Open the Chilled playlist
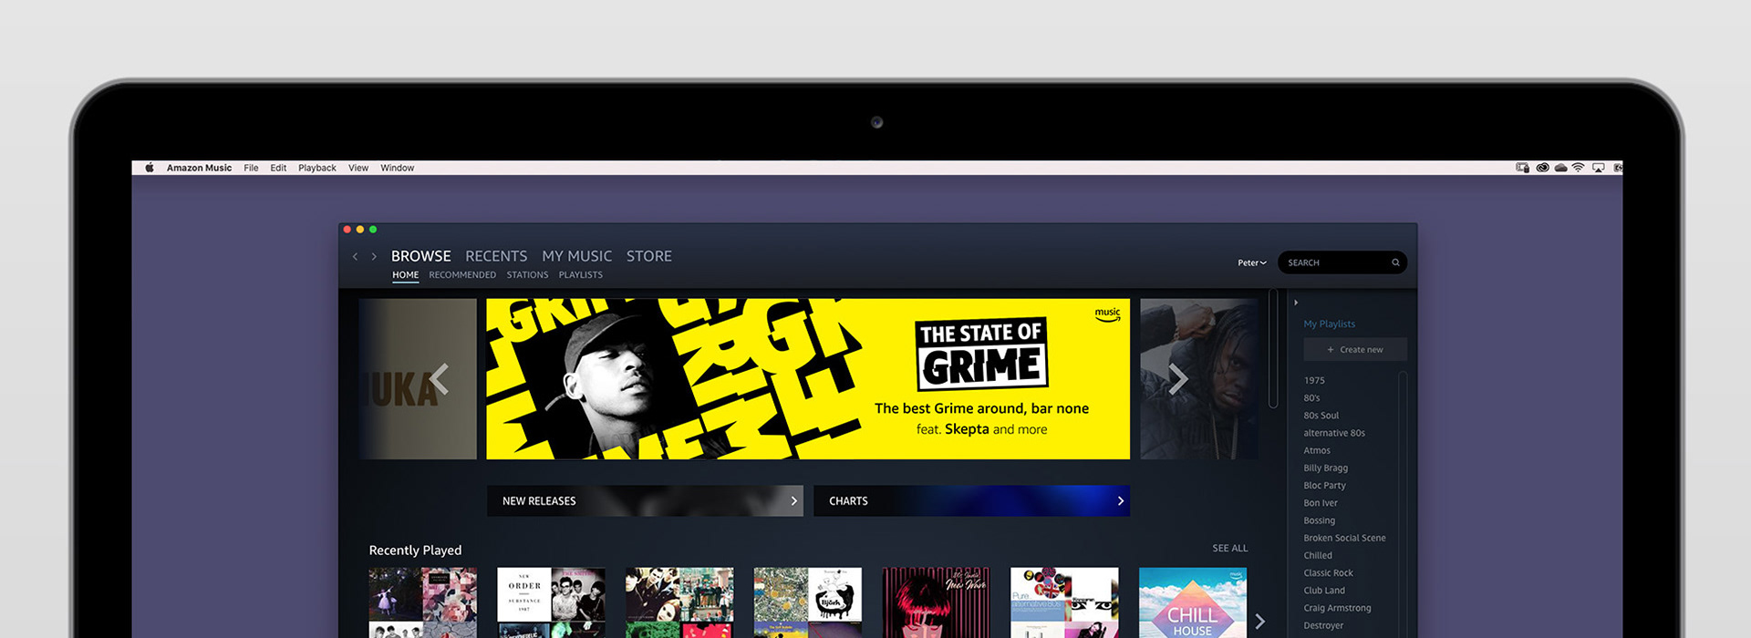Viewport: 1751px width, 638px height. 1318,555
